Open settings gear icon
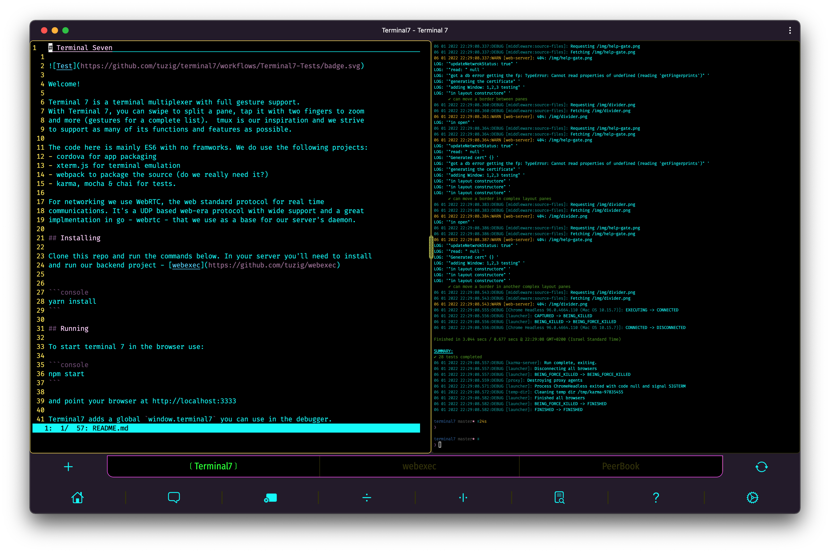Image resolution: width=830 pixels, height=553 pixels. (752, 497)
